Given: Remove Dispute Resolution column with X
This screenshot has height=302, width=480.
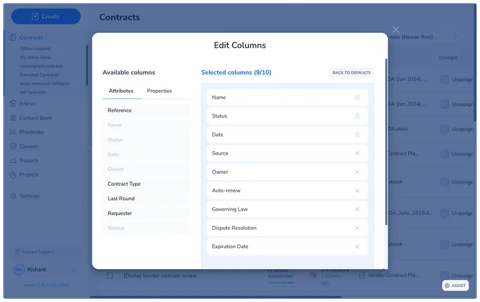Looking at the screenshot, I should (x=357, y=228).
